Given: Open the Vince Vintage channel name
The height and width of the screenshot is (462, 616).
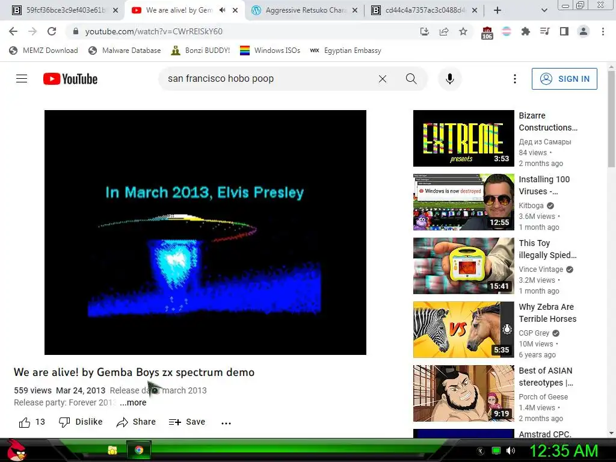Looking at the screenshot, I should (x=541, y=269).
